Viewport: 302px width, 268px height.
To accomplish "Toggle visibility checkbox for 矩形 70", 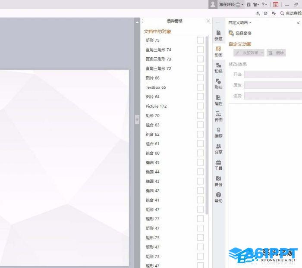I will 200,115.
